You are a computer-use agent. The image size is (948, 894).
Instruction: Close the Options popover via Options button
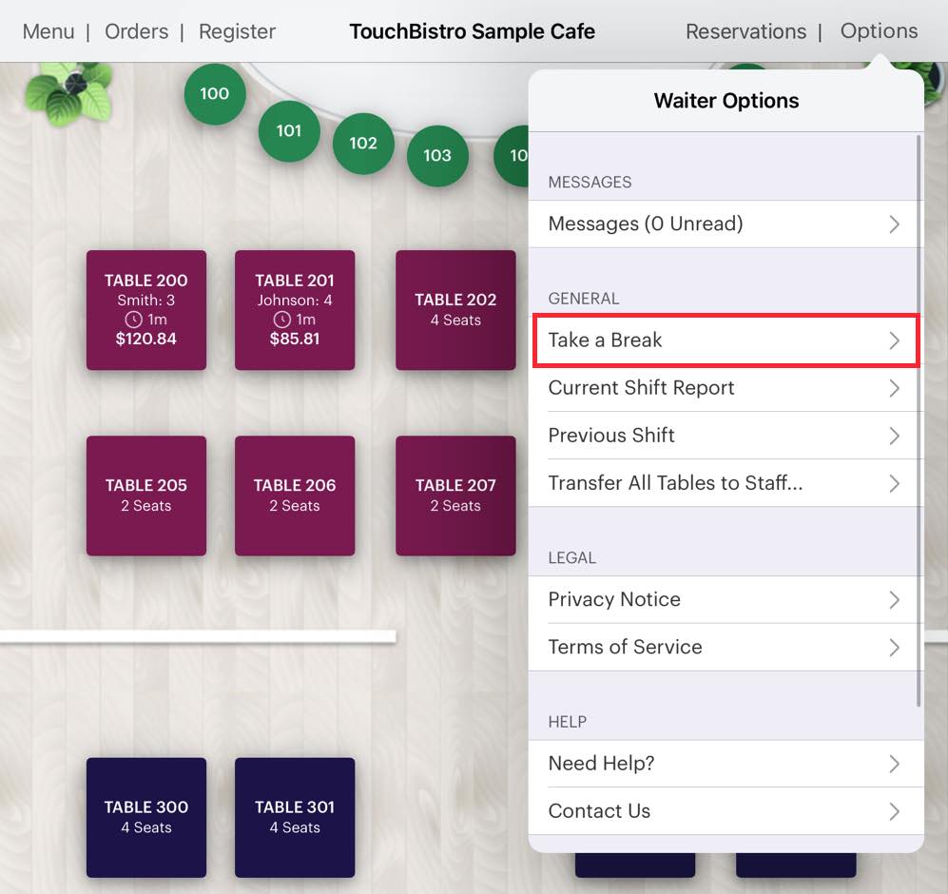pos(879,31)
